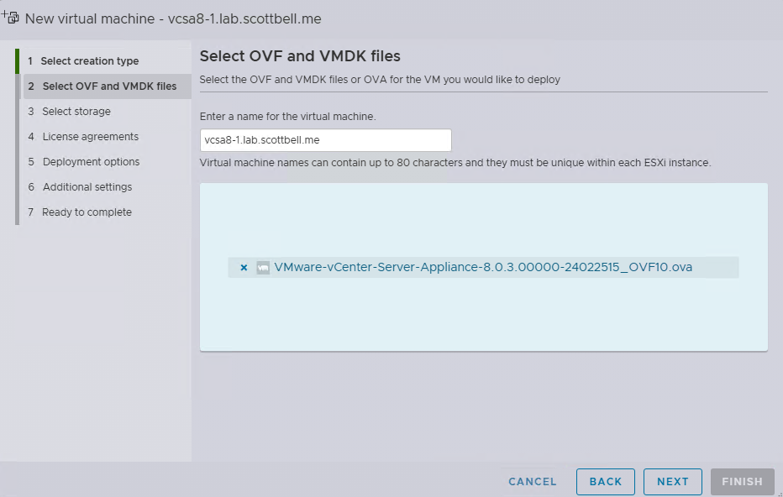Go to step 1 Select creation type
The image size is (783, 497).
[90, 61]
